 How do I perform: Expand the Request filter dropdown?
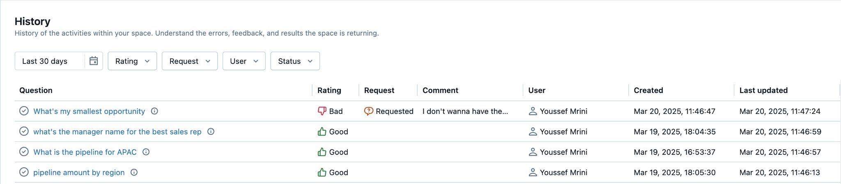(189, 61)
